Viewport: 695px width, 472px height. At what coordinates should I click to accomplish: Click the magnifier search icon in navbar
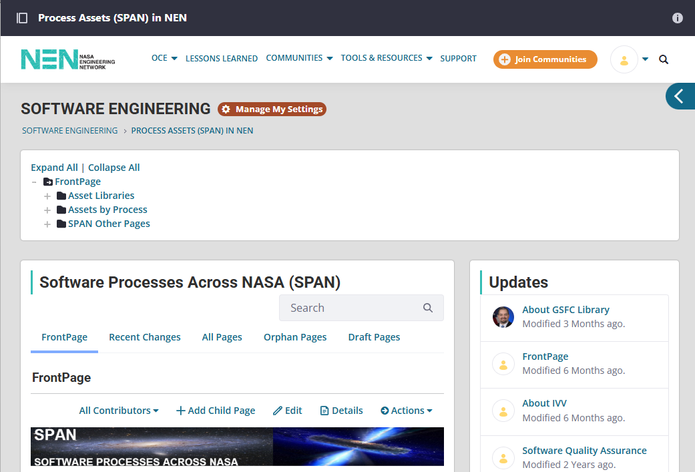664,59
